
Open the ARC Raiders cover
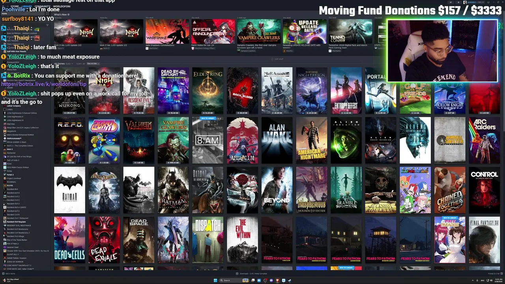(484, 140)
